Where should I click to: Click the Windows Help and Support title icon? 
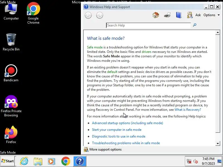[x=86, y=7]
